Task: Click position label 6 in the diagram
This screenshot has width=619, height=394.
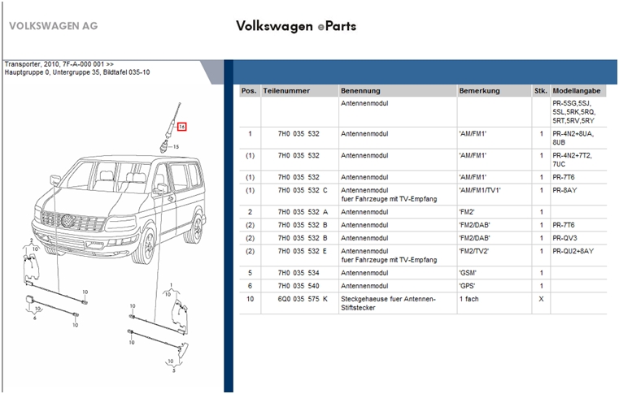Action: (x=35, y=318)
